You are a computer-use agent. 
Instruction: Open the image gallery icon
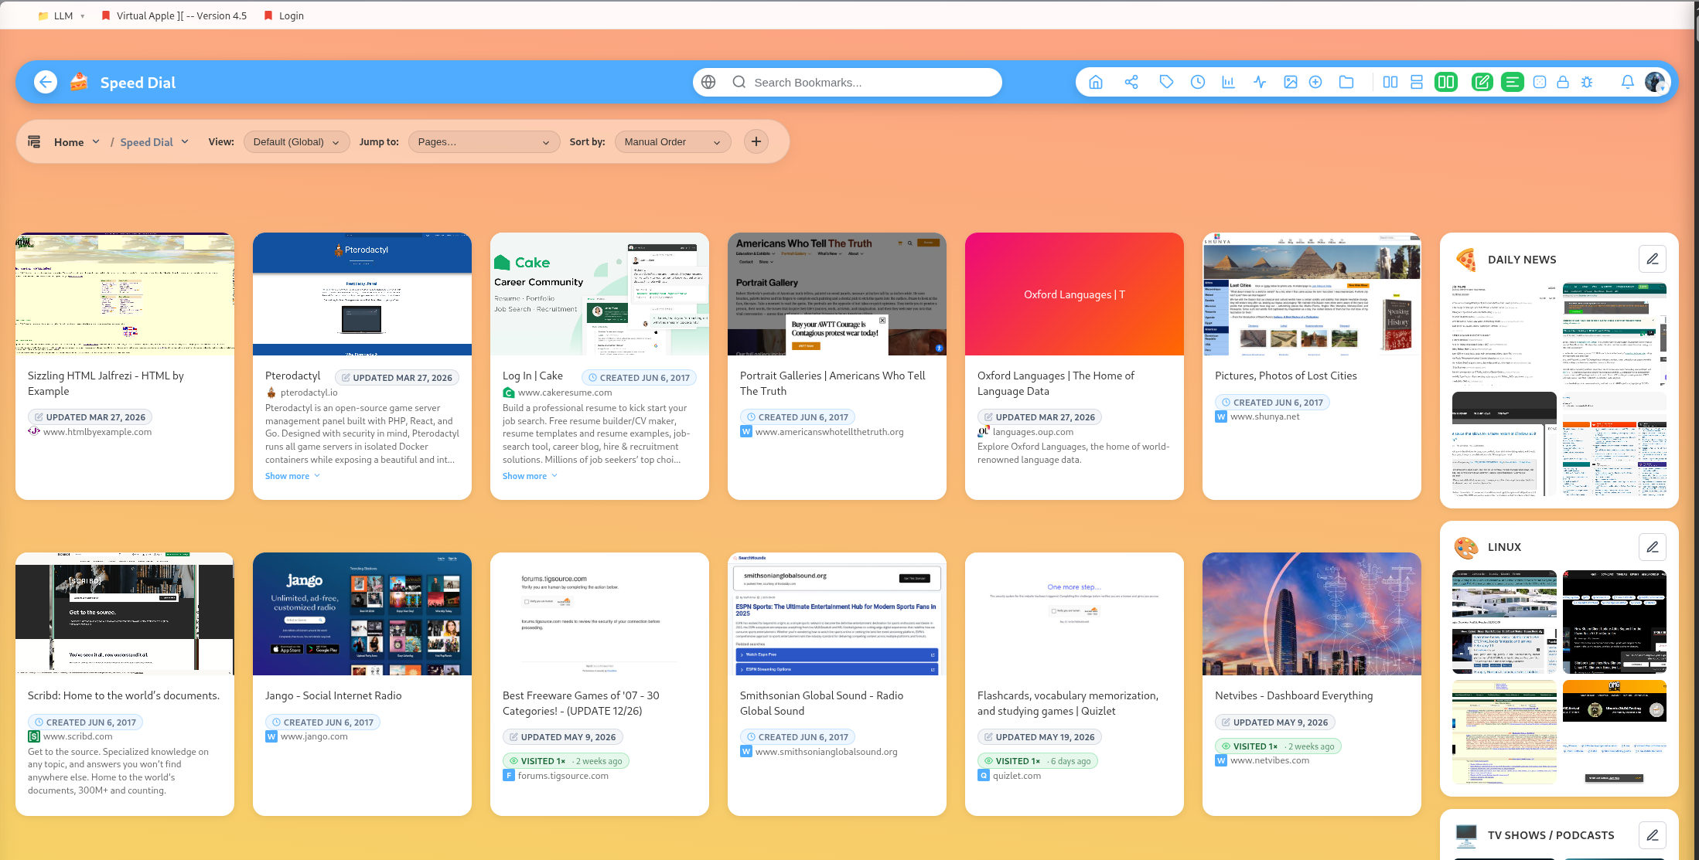coord(1291,82)
